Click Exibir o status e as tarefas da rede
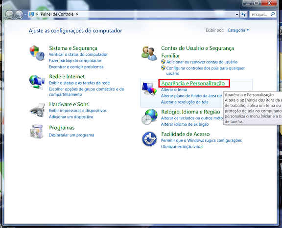The height and width of the screenshot is (228, 282). [79, 83]
